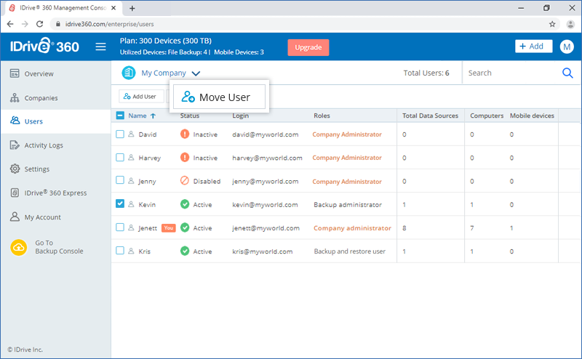The width and height of the screenshot is (582, 359).
Task: Click David's Company Administrator role link
Action: (347, 134)
